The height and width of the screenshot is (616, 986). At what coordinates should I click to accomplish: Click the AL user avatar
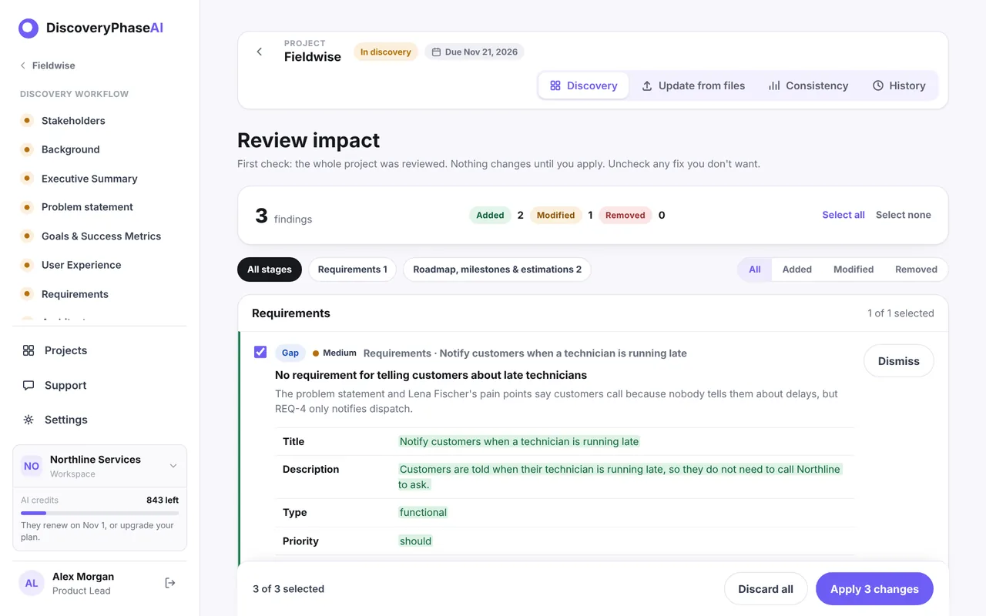pyautogui.click(x=32, y=583)
